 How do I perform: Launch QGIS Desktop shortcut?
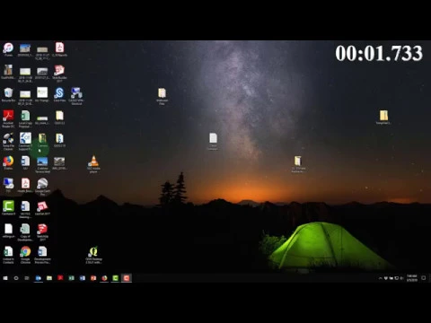pyautogui.click(x=93, y=255)
